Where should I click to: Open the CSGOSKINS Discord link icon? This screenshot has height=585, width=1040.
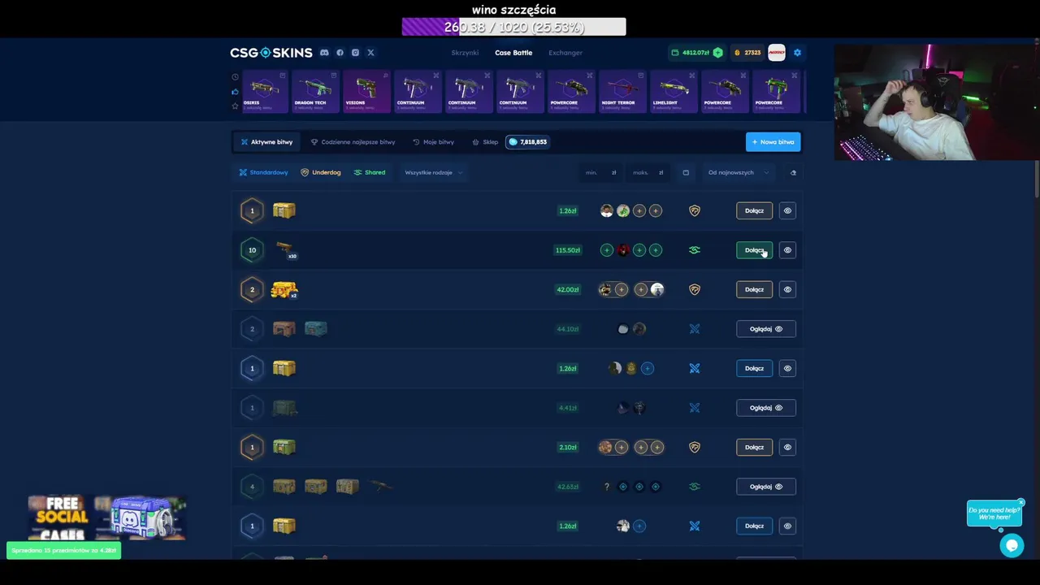(x=324, y=53)
